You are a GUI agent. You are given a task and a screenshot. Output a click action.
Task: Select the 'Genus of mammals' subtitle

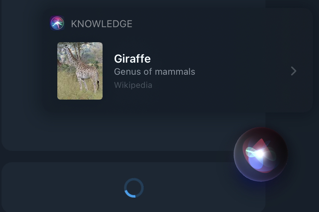(155, 72)
